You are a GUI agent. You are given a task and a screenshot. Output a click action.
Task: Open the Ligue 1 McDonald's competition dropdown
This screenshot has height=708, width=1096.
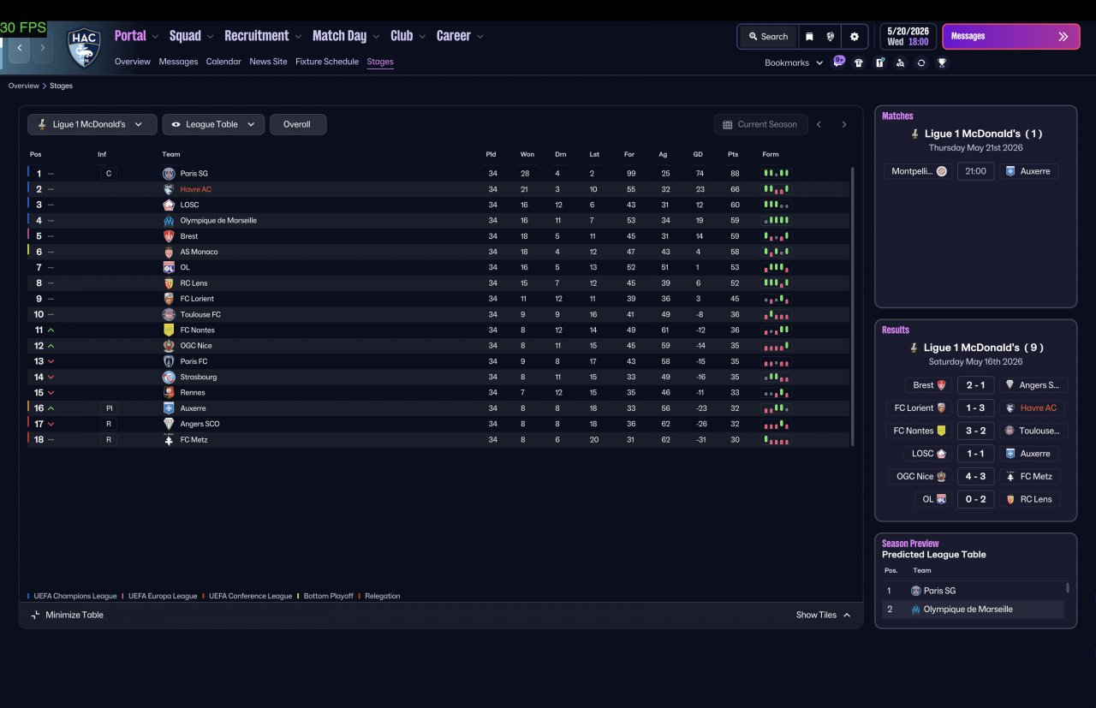[x=92, y=124]
